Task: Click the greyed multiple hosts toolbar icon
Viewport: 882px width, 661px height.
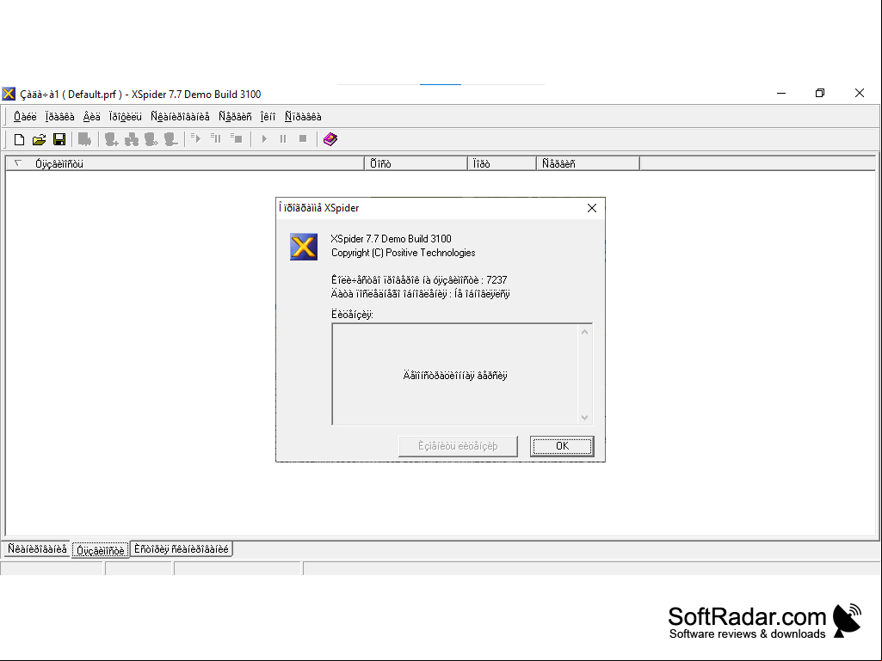Action: tap(132, 139)
